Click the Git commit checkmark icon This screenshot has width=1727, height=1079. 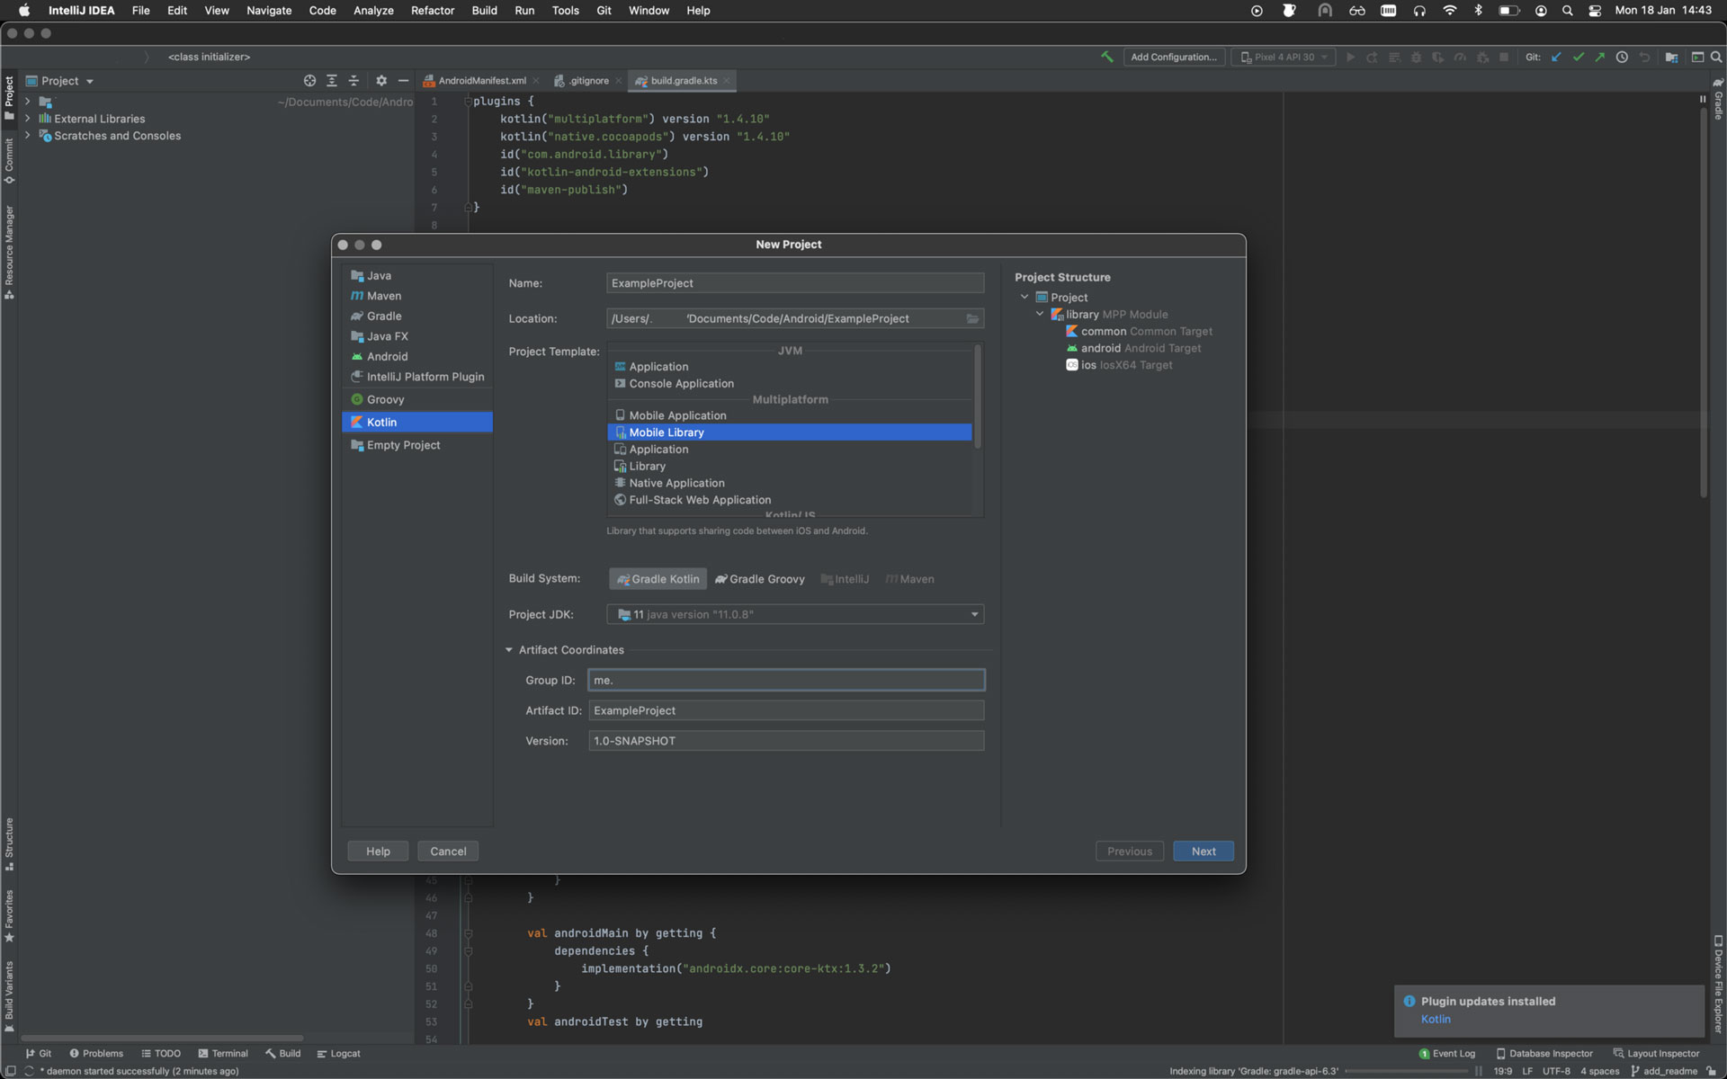click(x=1578, y=57)
